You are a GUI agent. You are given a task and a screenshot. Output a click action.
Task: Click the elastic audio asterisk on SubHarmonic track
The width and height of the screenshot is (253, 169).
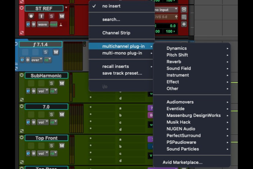pos(33,91)
